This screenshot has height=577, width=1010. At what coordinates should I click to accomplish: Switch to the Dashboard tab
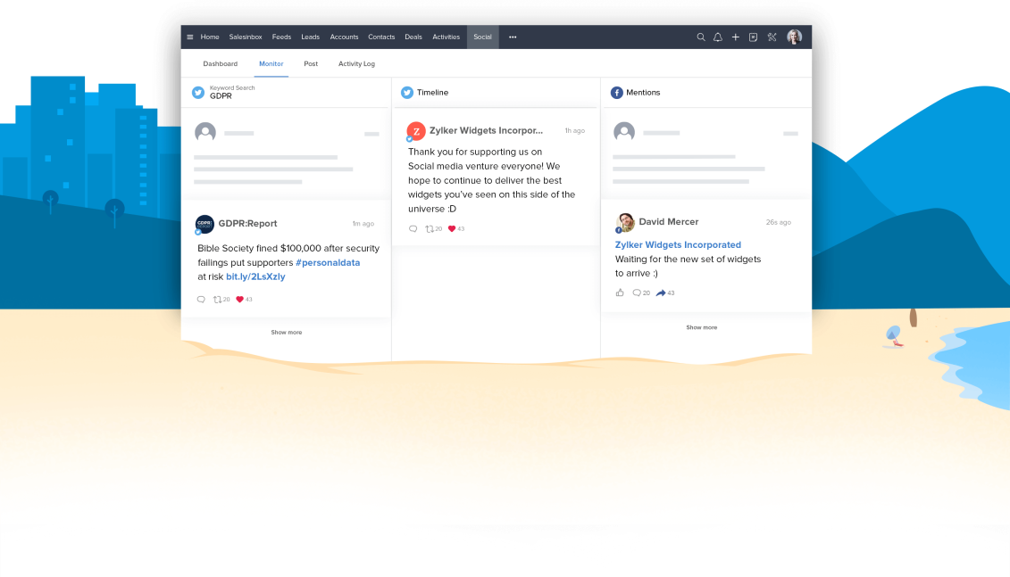pyautogui.click(x=220, y=64)
